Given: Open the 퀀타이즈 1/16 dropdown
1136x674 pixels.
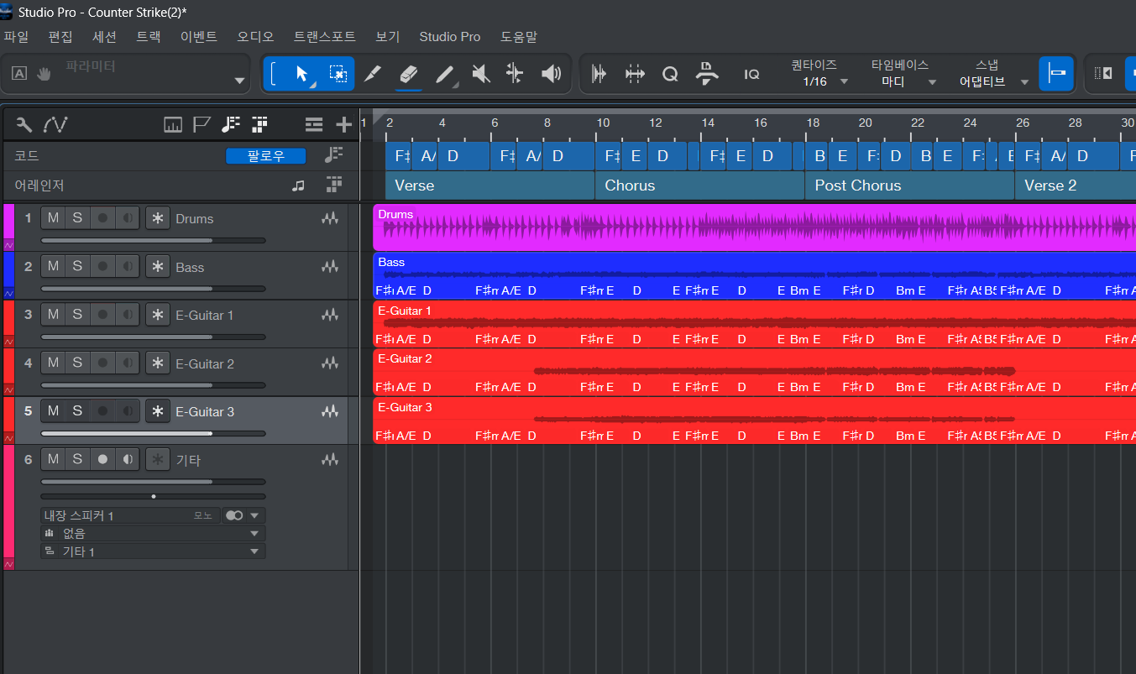Looking at the screenshot, I should click(x=820, y=81).
